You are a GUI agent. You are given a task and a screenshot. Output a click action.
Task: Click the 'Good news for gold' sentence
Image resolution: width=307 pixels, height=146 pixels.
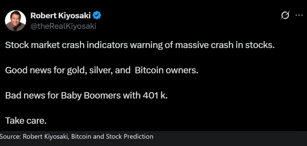point(102,70)
